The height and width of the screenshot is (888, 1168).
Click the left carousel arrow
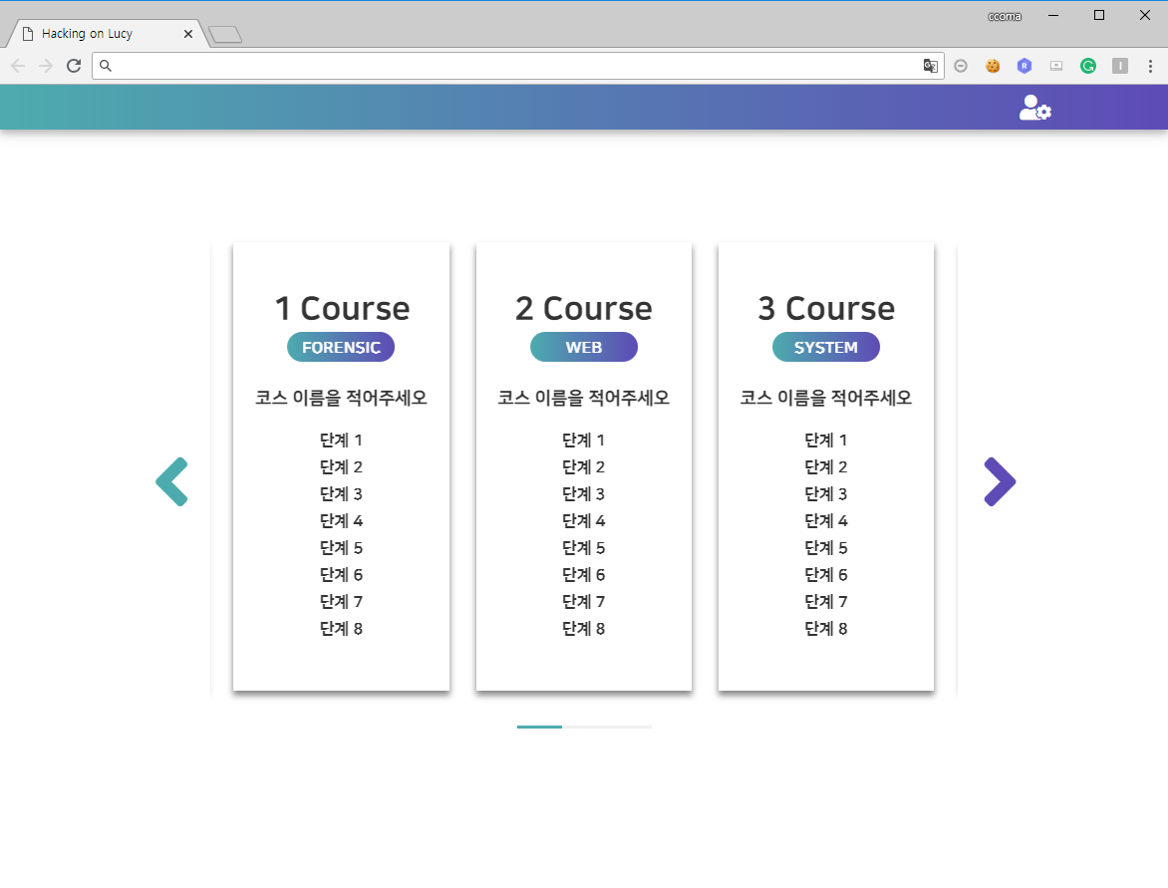tap(172, 482)
